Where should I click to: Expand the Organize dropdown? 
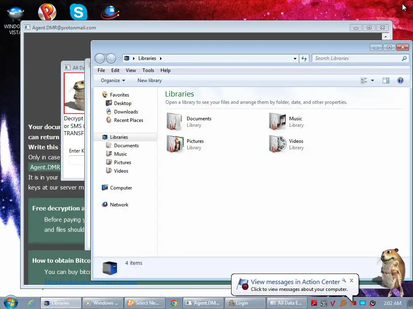tap(113, 80)
